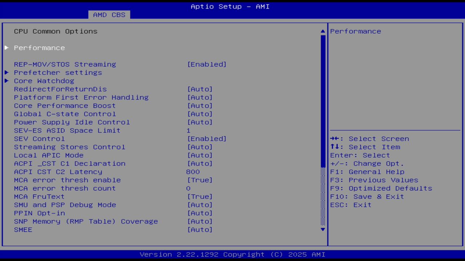
Task: Click the scrollbar solid thumb
Action: (x=323, y=101)
